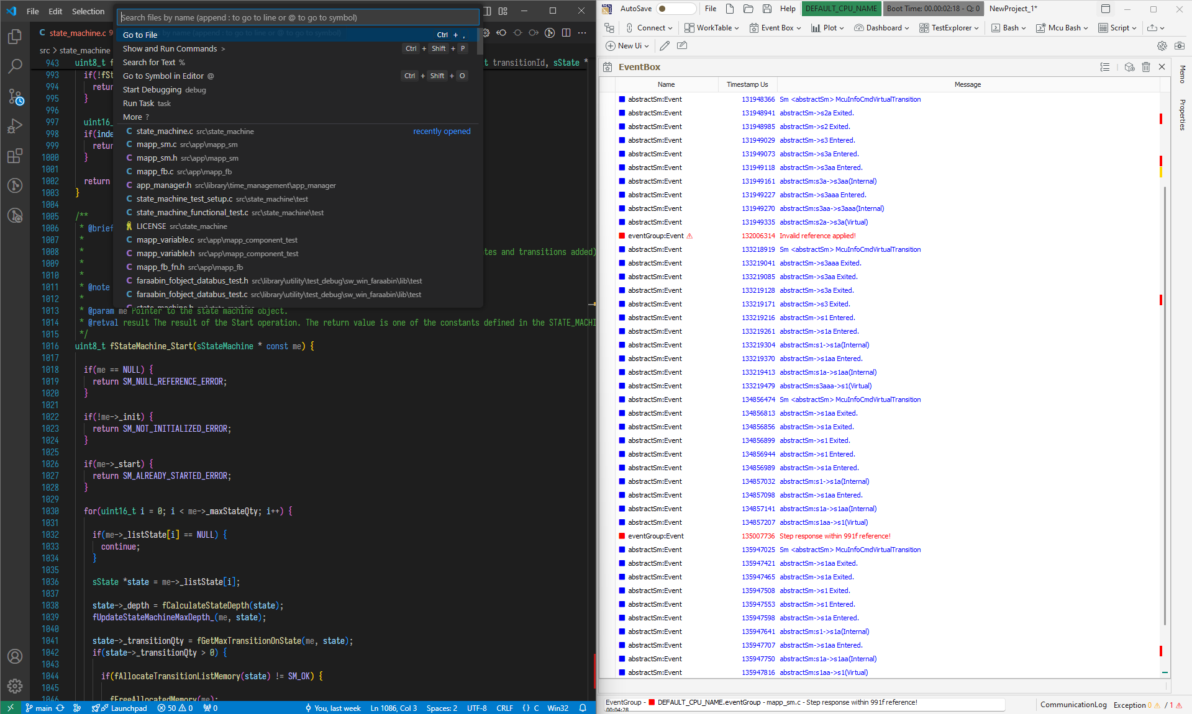Close the EventBox panel
This screenshot has width=1192, height=714.
(1162, 67)
